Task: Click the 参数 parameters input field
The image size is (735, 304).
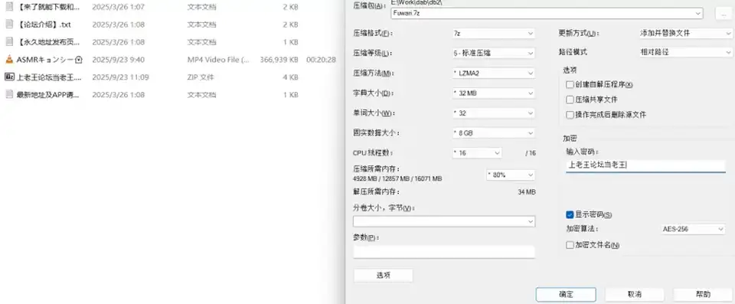Action: tap(444, 252)
